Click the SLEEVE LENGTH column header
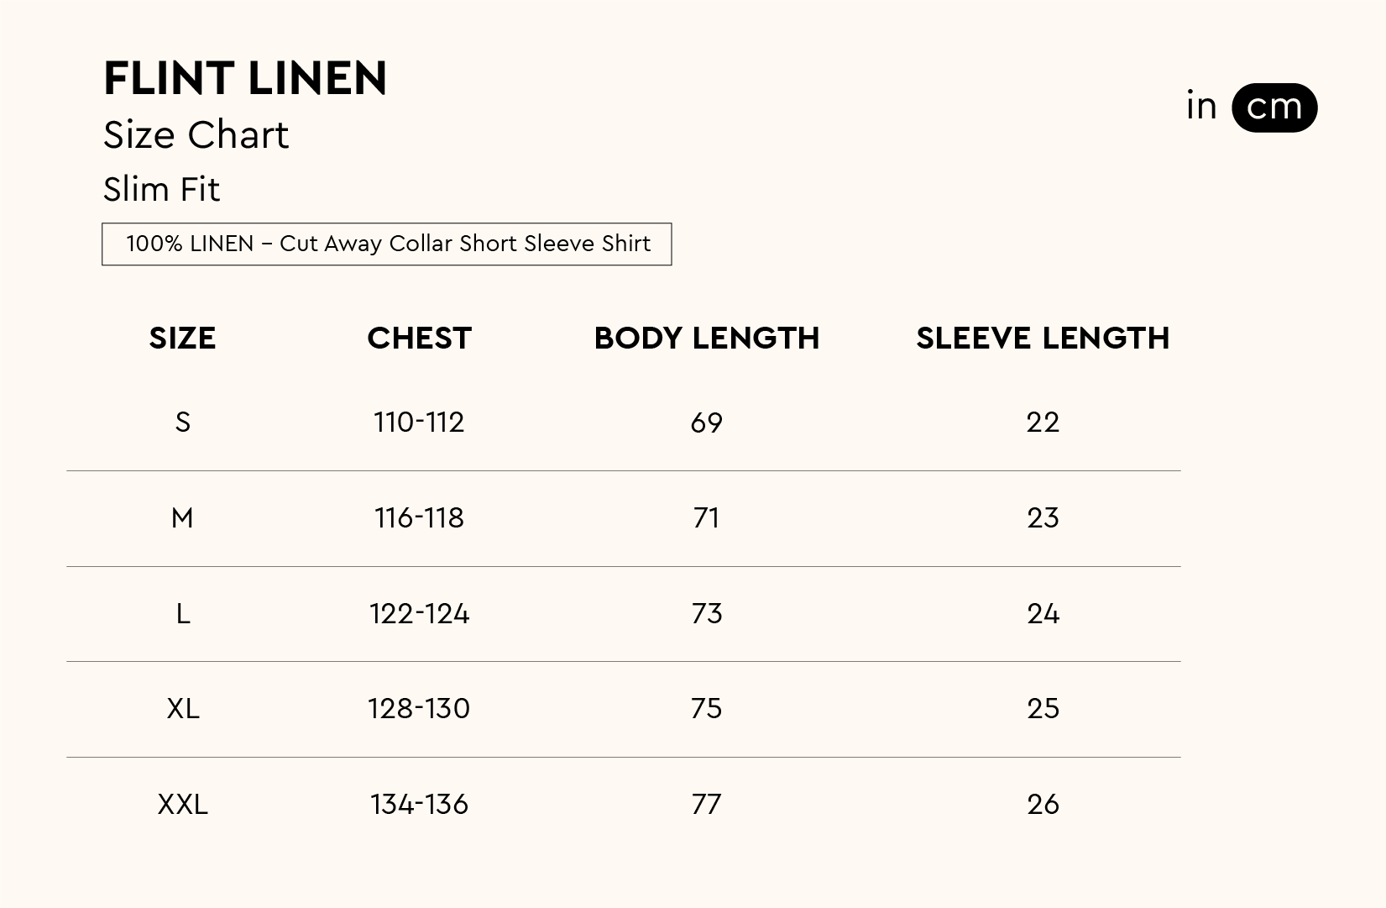 (1043, 339)
